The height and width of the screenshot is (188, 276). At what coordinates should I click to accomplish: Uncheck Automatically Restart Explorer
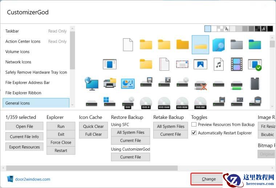click(194, 133)
